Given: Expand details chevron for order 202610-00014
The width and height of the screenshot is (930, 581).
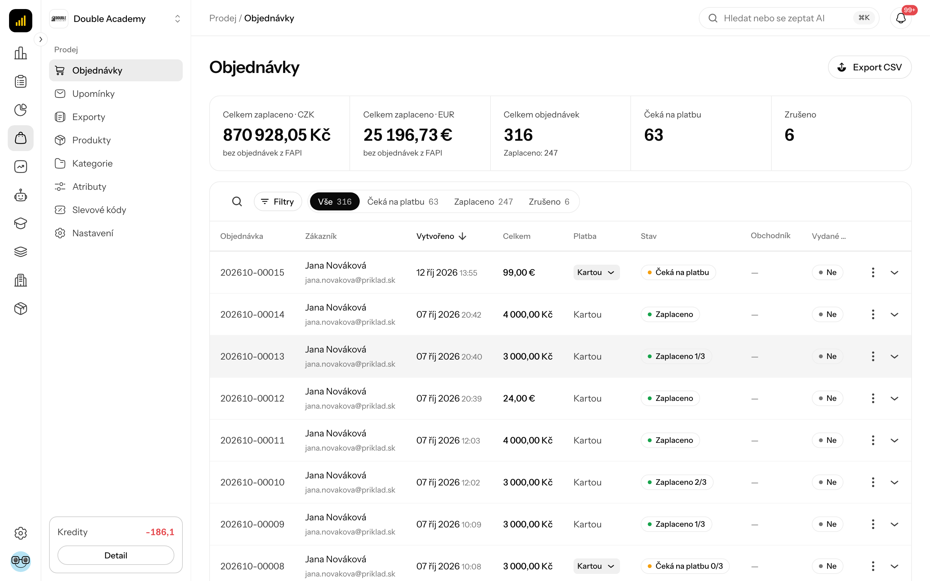Looking at the screenshot, I should 894,314.
